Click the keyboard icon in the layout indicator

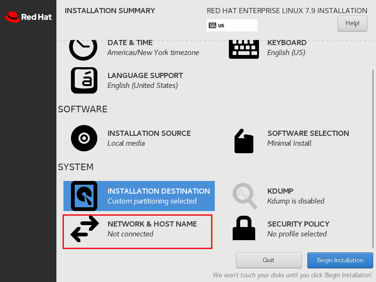pyautogui.click(x=212, y=25)
